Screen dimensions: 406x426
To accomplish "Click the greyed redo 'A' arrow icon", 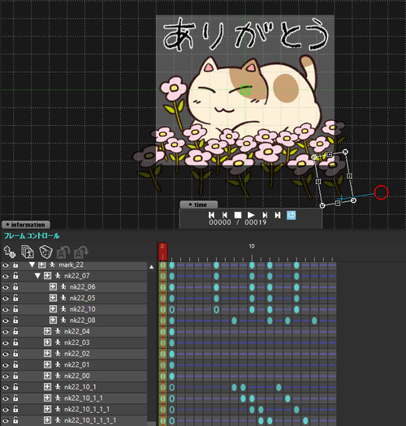I will pos(81,252).
